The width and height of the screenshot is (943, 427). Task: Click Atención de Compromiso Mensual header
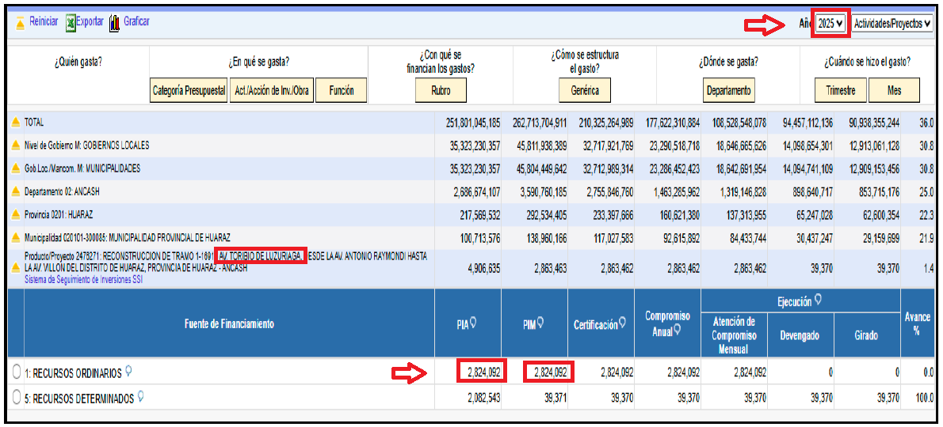coord(734,336)
